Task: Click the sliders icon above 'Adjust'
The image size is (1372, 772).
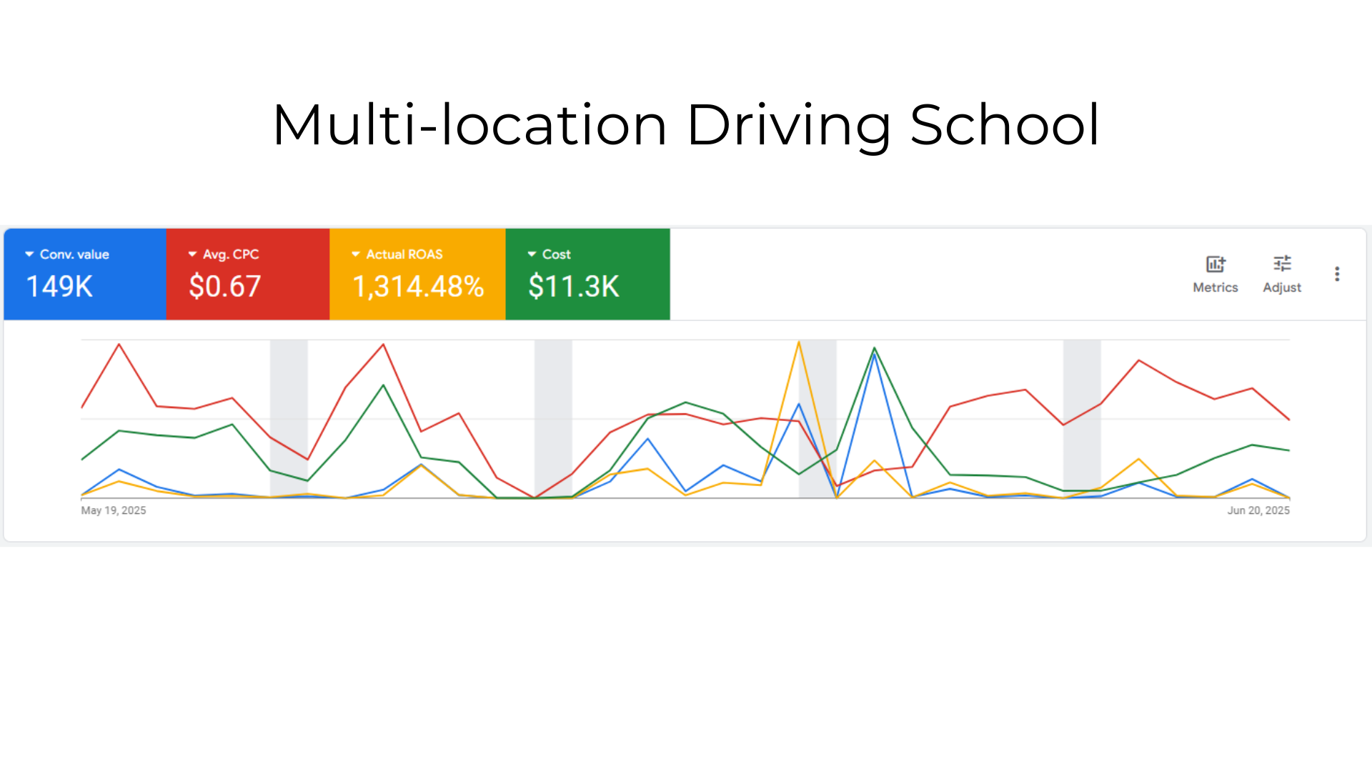Action: pyautogui.click(x=1282, y=263)
